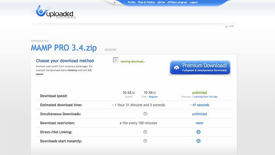Click the star icon beside 1 LIKE
Image resolution: width=275 pixels, height=155 pixels.
(226, 26)
